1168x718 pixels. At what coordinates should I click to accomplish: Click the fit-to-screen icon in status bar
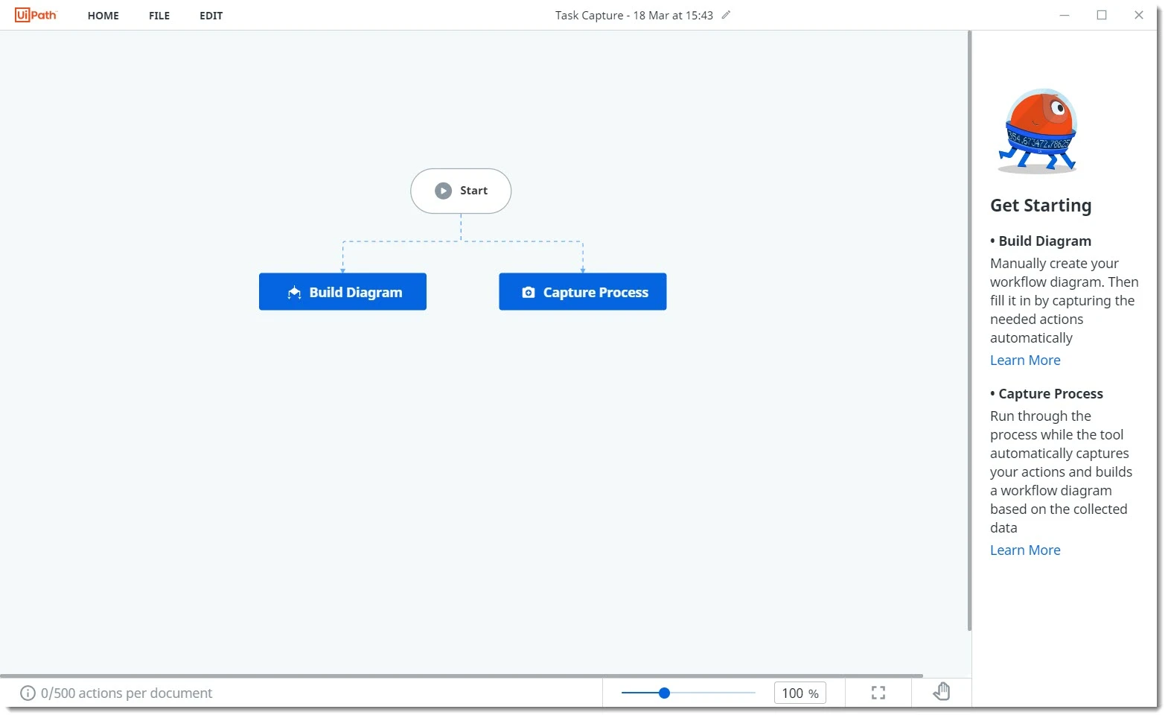pos(878,693)
